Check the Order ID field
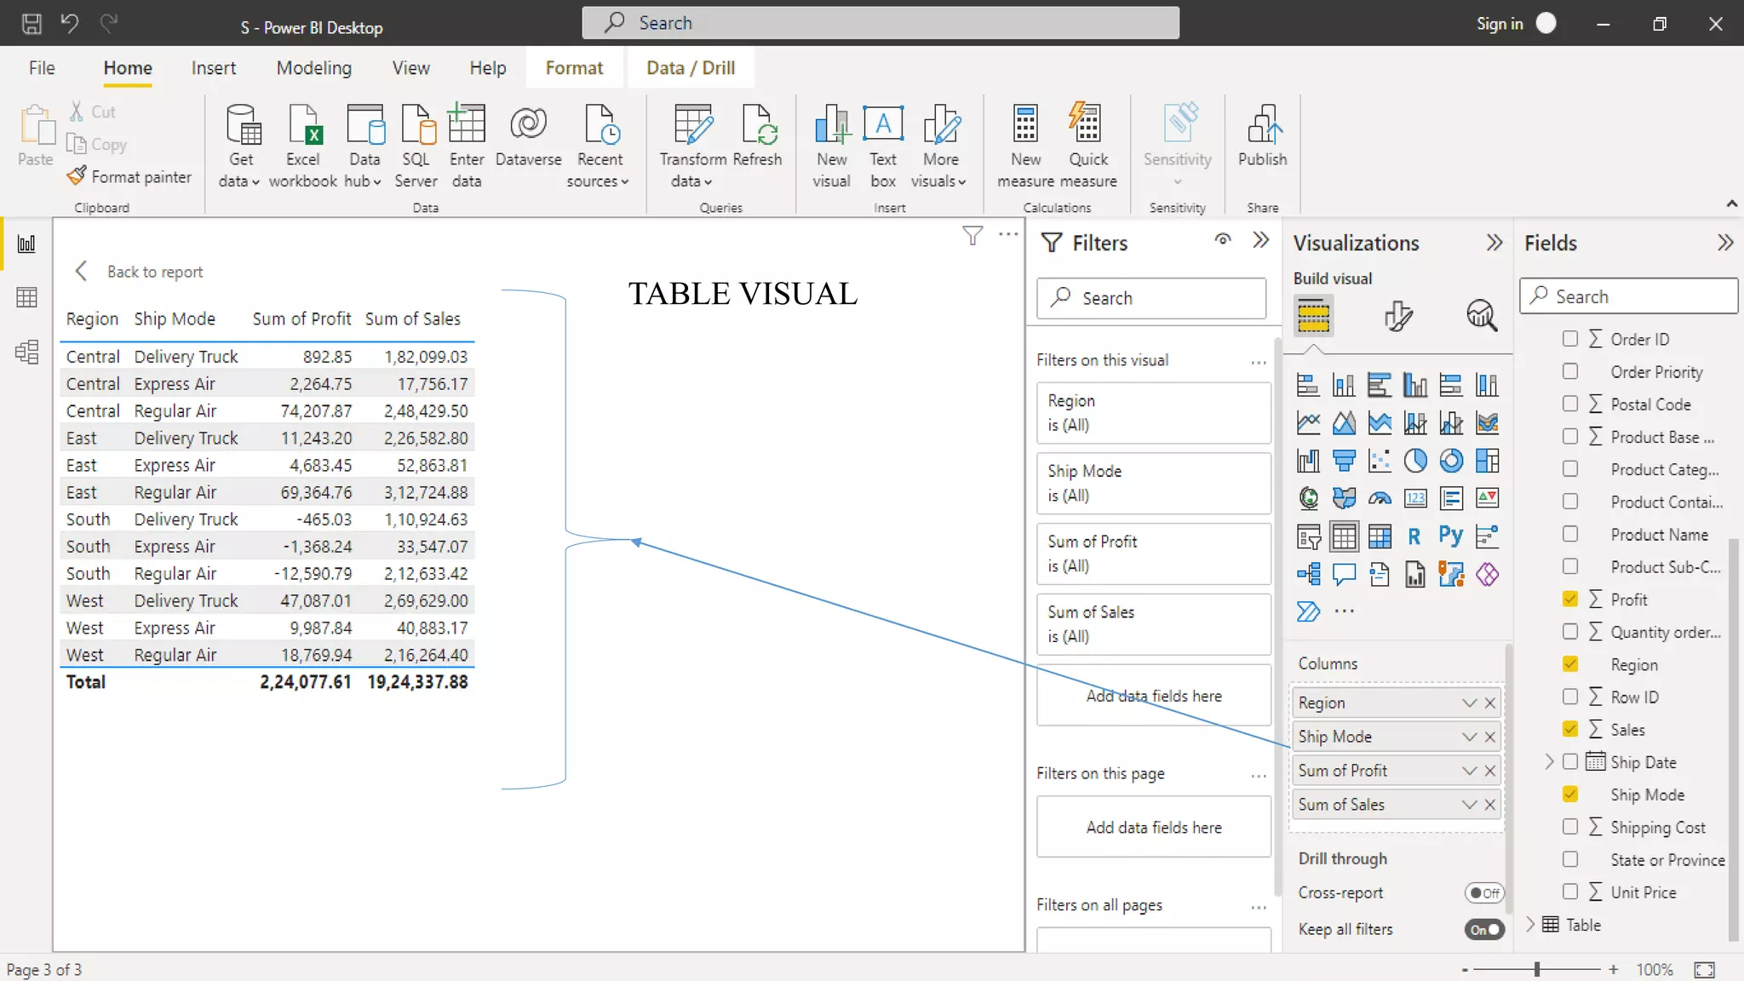 coord(1570,339)
